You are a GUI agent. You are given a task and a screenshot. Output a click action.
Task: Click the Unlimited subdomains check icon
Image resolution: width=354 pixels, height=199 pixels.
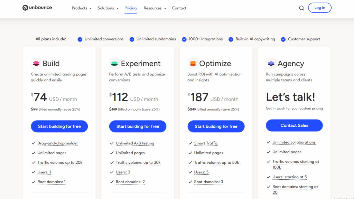(132, 39)
